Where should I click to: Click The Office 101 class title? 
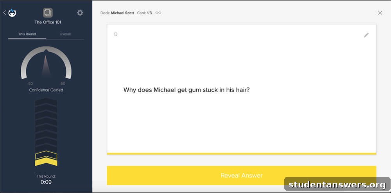click(x=48, y=22)
